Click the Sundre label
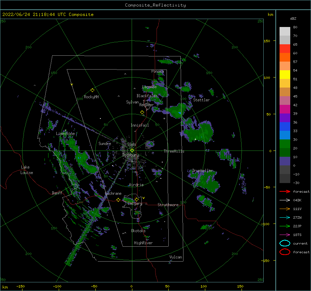This screenshot has height=291, width=311. point(105,143)
